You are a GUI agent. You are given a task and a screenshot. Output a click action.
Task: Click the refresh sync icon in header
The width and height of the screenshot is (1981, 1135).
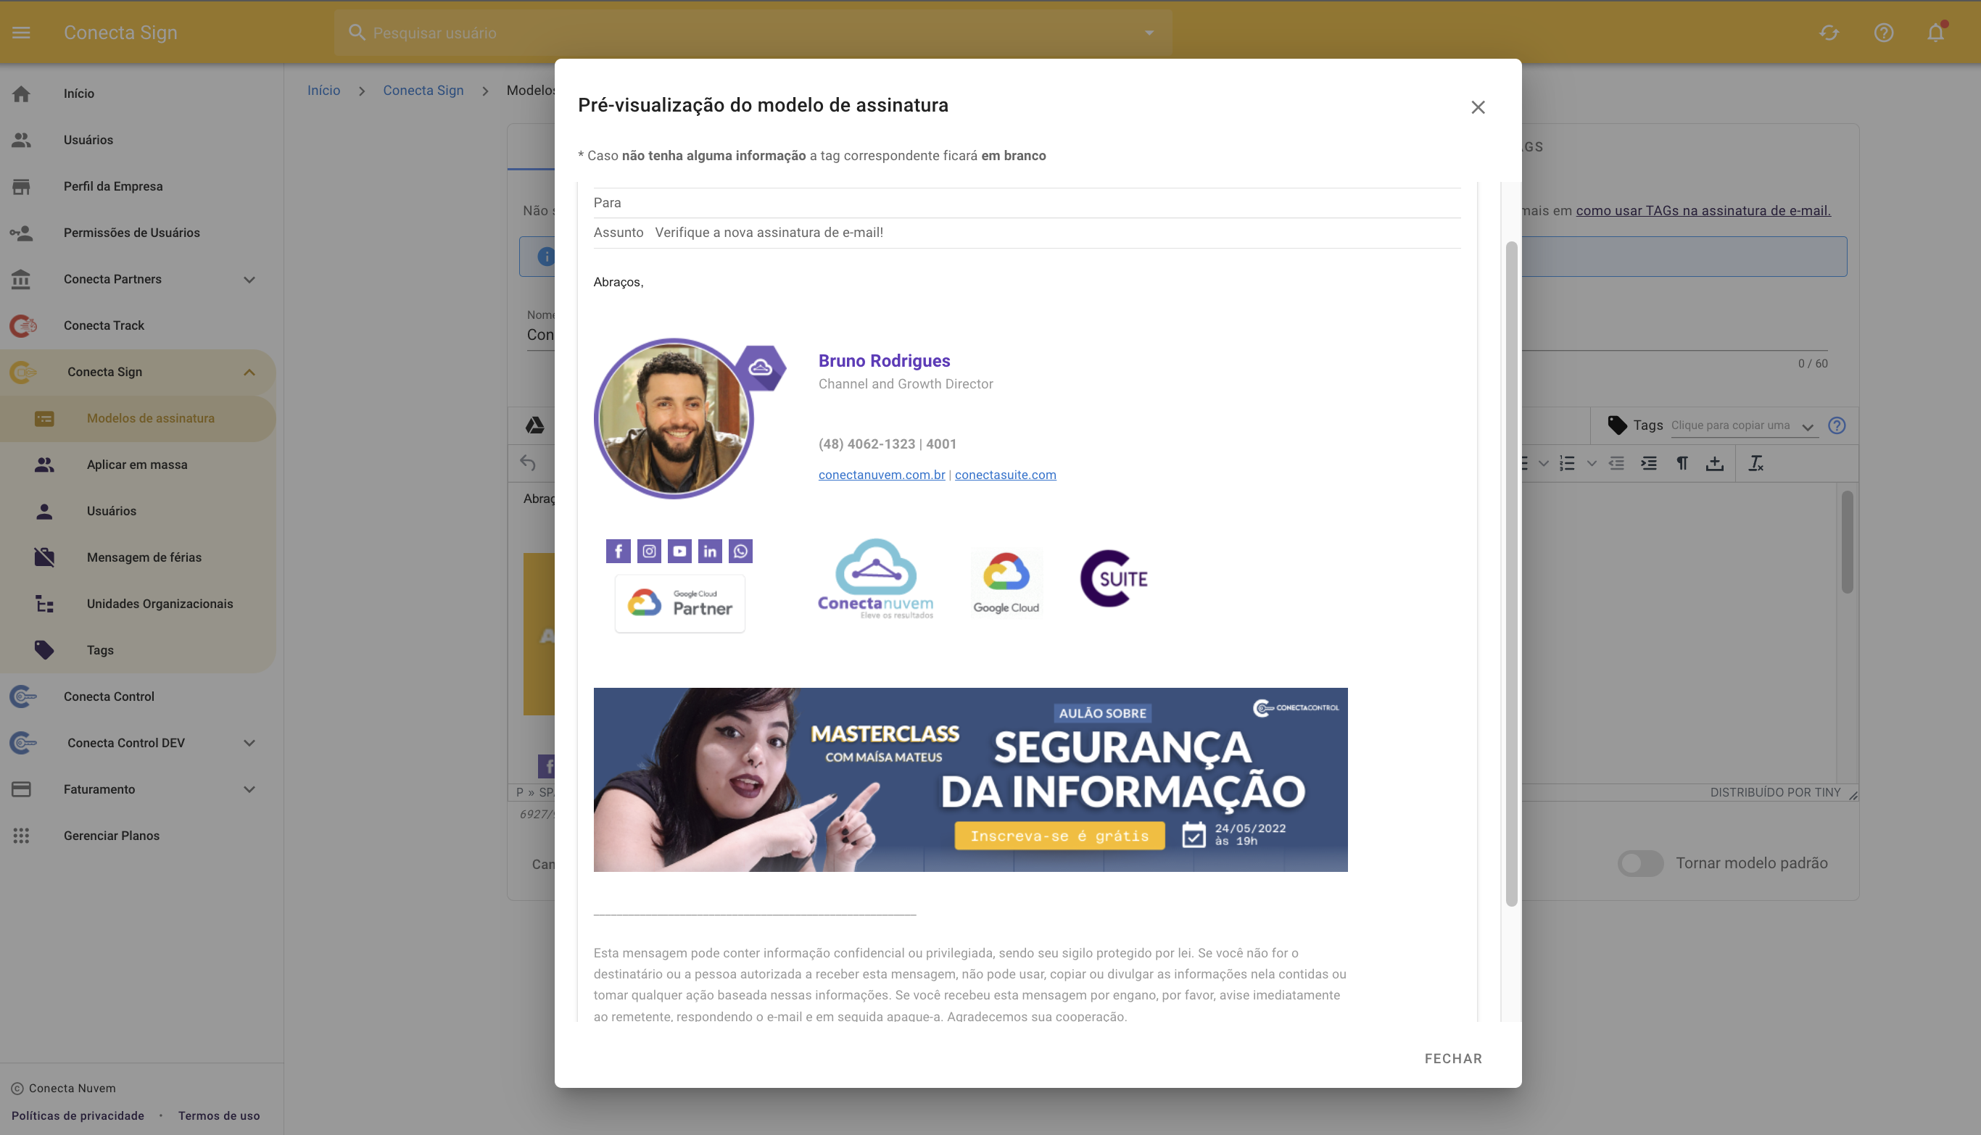click(1829, 33)
